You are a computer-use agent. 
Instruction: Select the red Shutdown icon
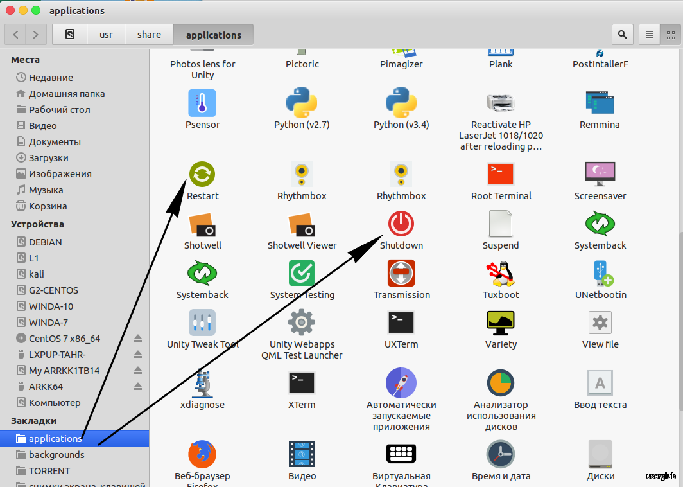(x=401, y=224)
